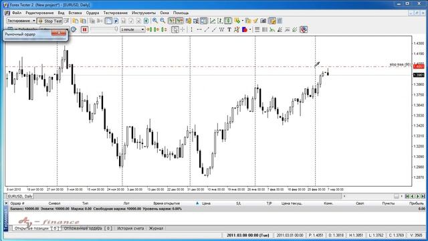Click the green candle step up/down icon
This screenshot has height=241, width=428.
click(163, 29)
